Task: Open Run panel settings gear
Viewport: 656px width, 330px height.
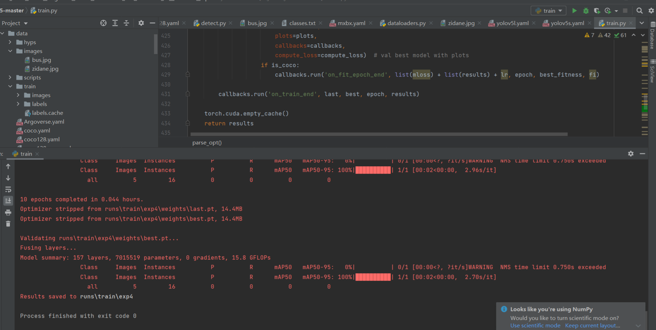Action: point(631,154)
